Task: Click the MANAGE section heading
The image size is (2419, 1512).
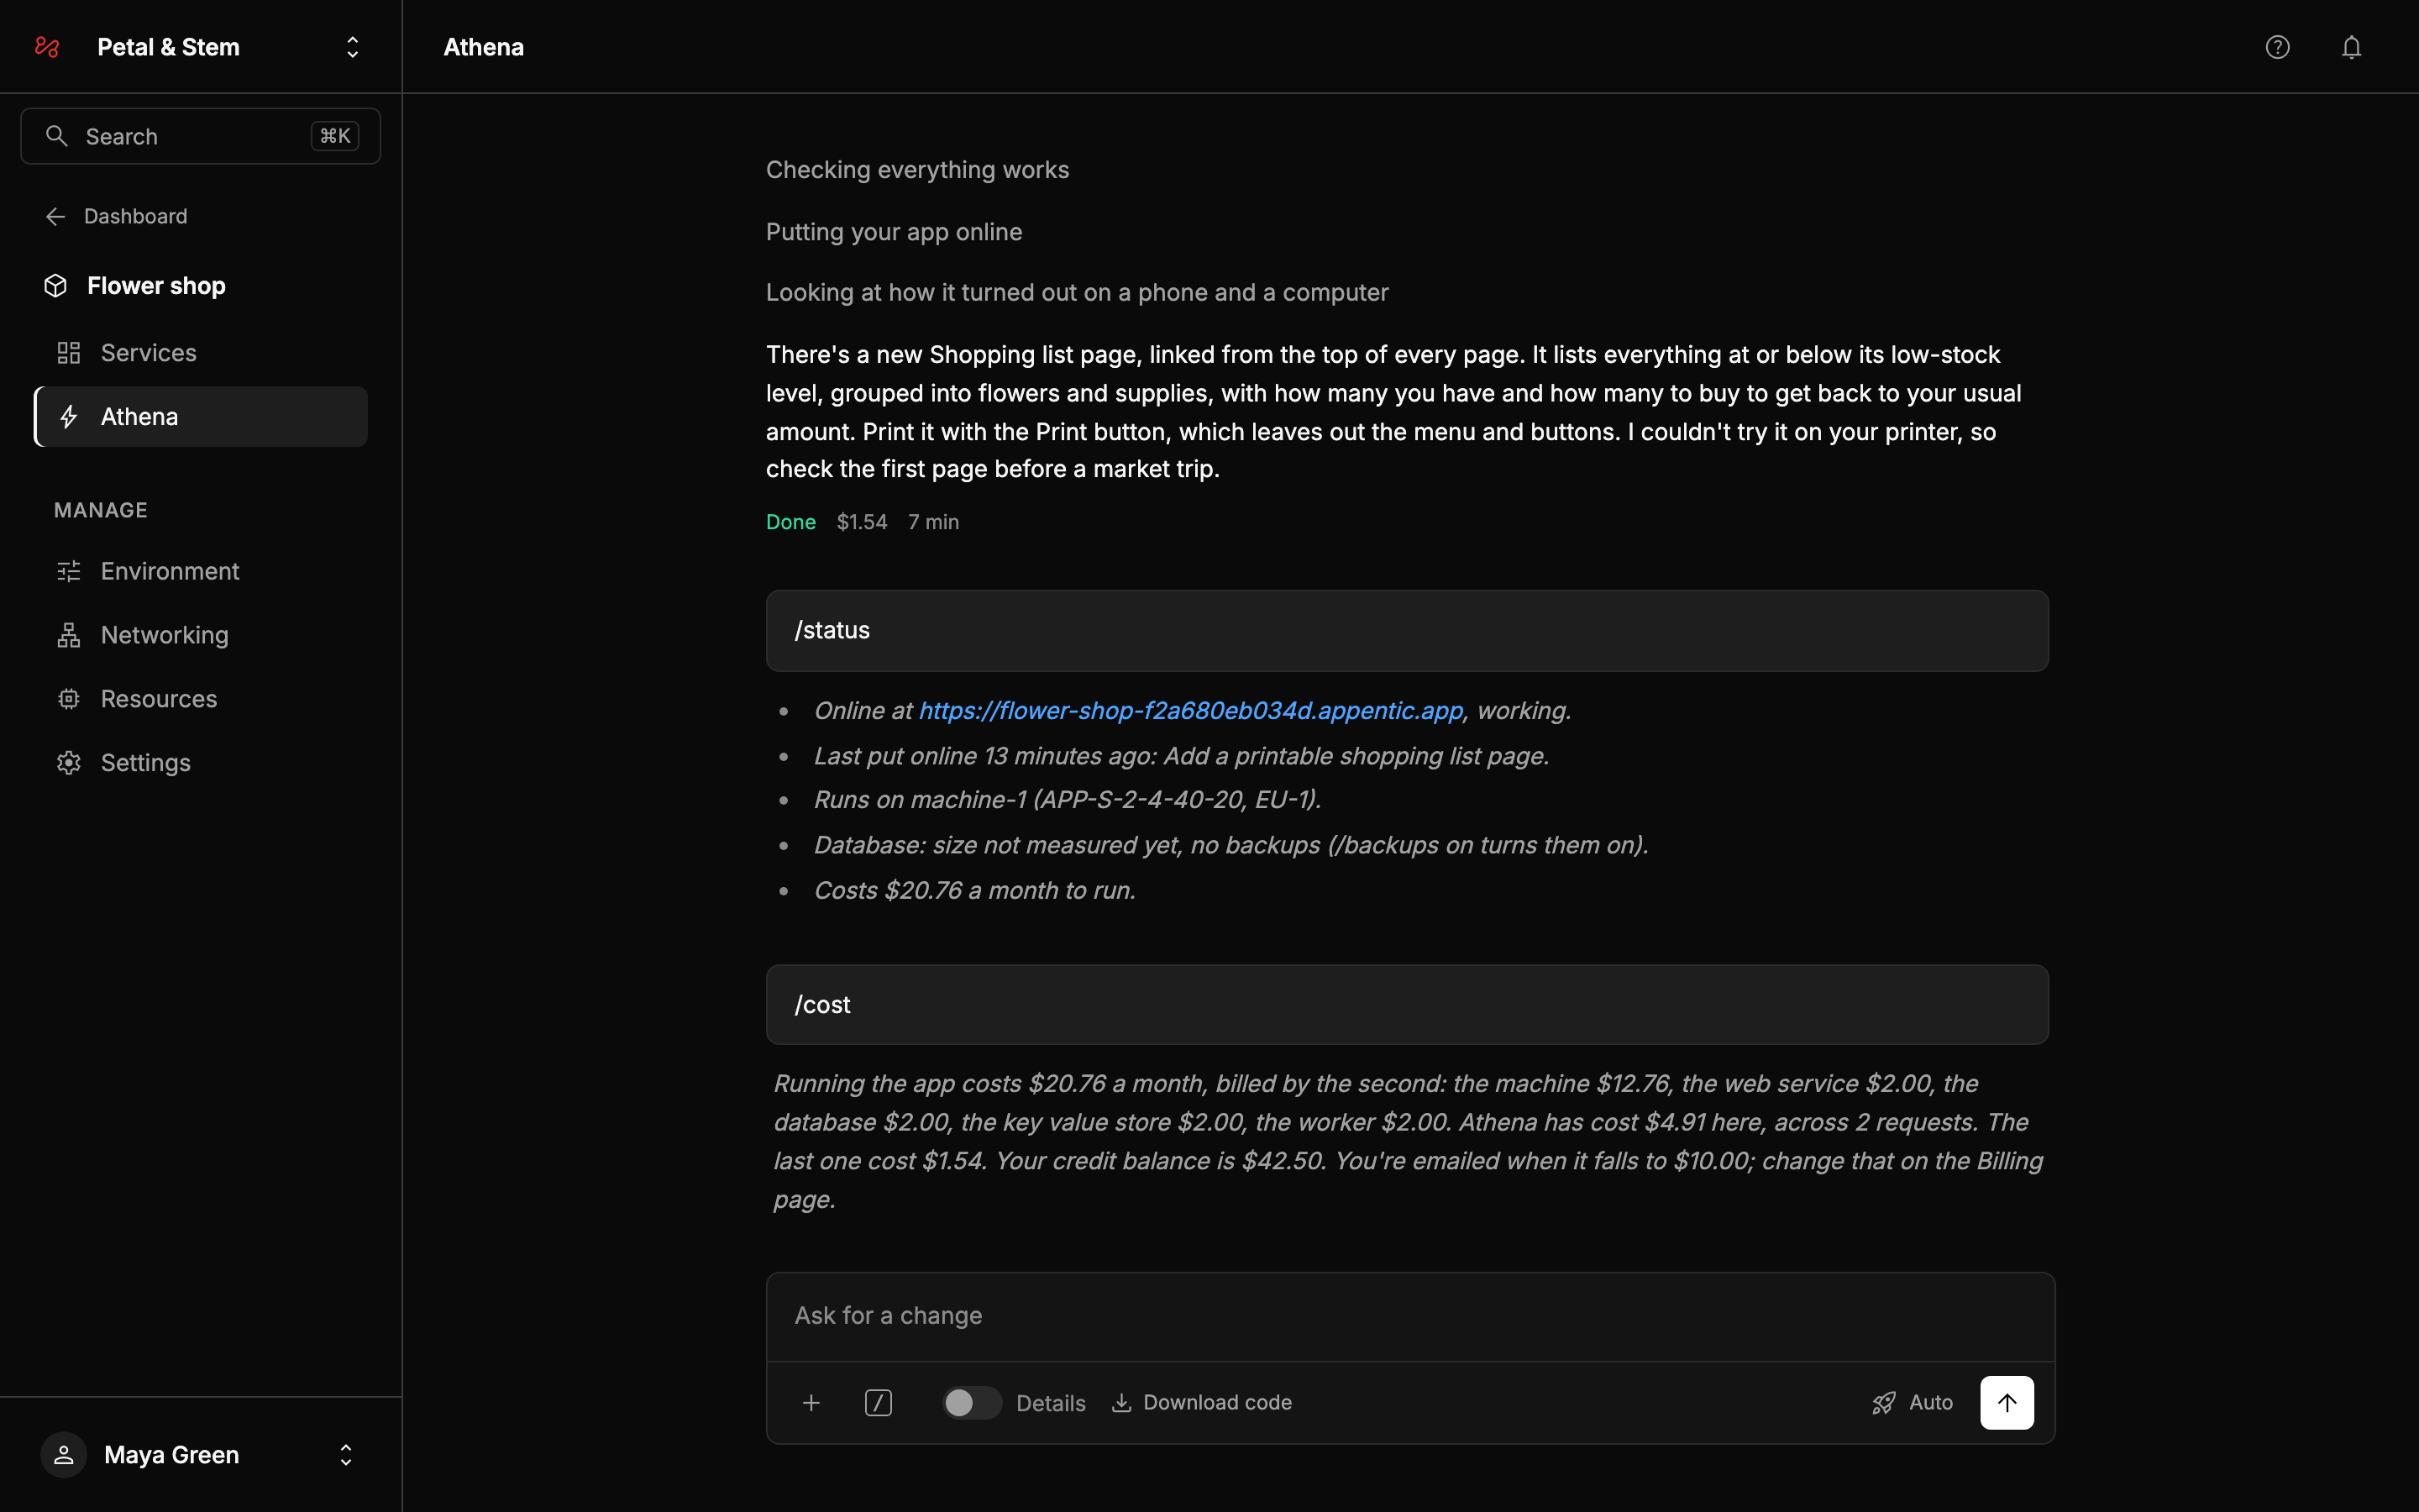Action: click(101, 510)
